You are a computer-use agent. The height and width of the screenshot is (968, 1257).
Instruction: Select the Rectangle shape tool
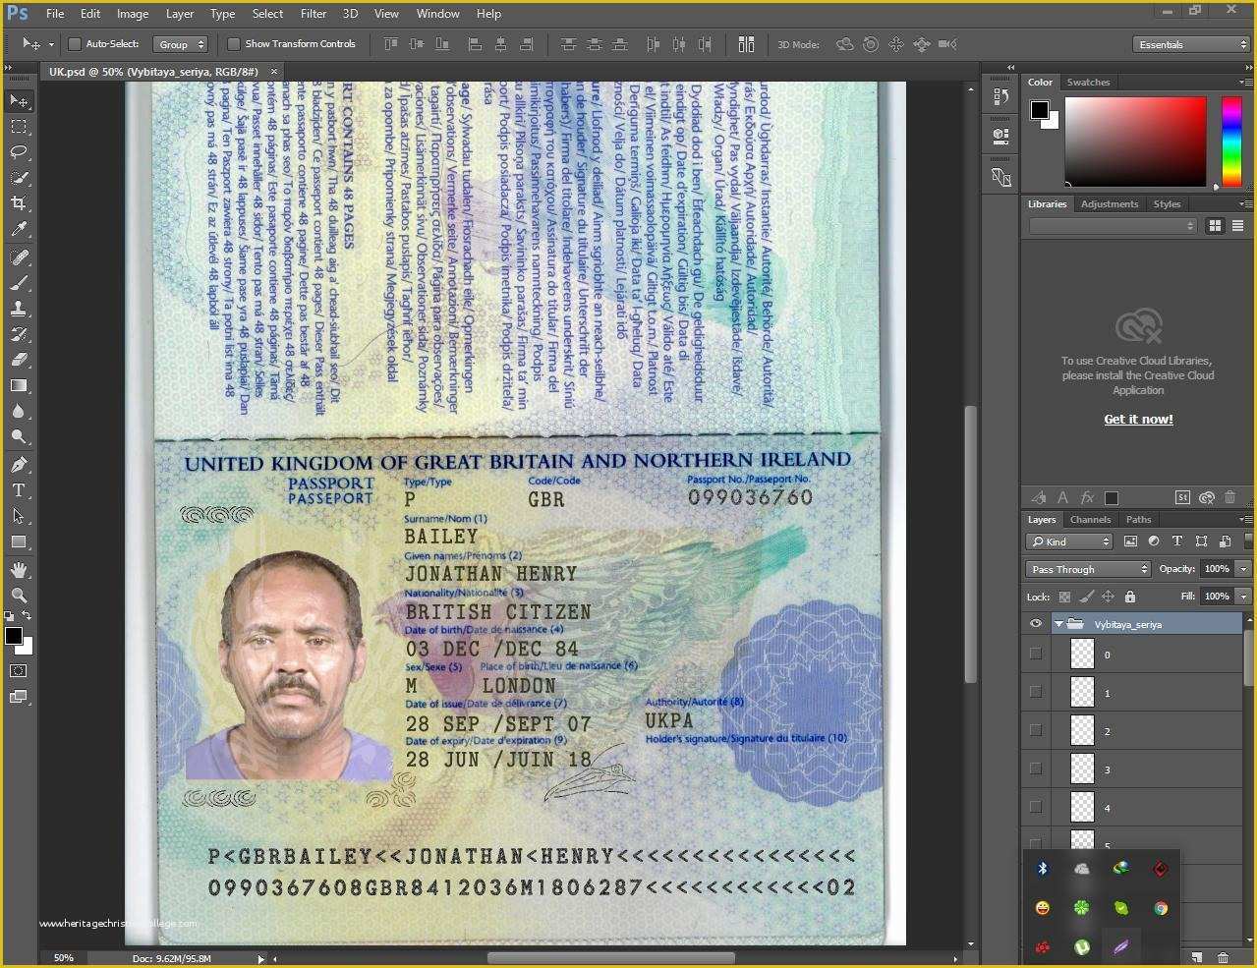coord(19,541)
